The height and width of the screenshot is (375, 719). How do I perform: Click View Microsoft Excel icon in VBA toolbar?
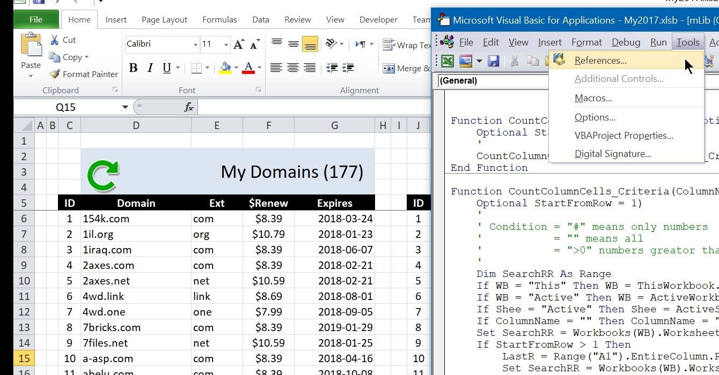pyautogui.click(x=447, y=61)
